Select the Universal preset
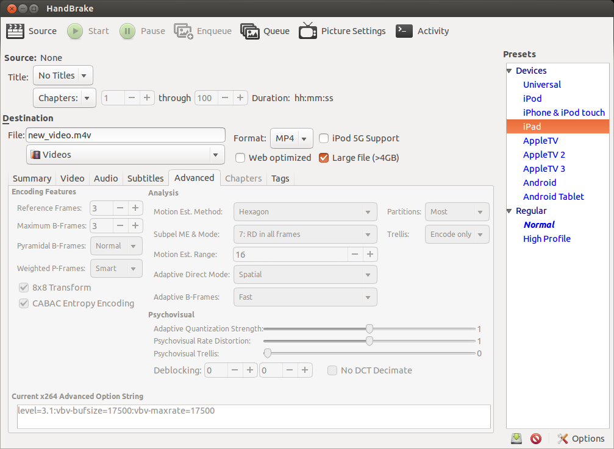Viewport: 614px width, 449px height. click(542, 85)
